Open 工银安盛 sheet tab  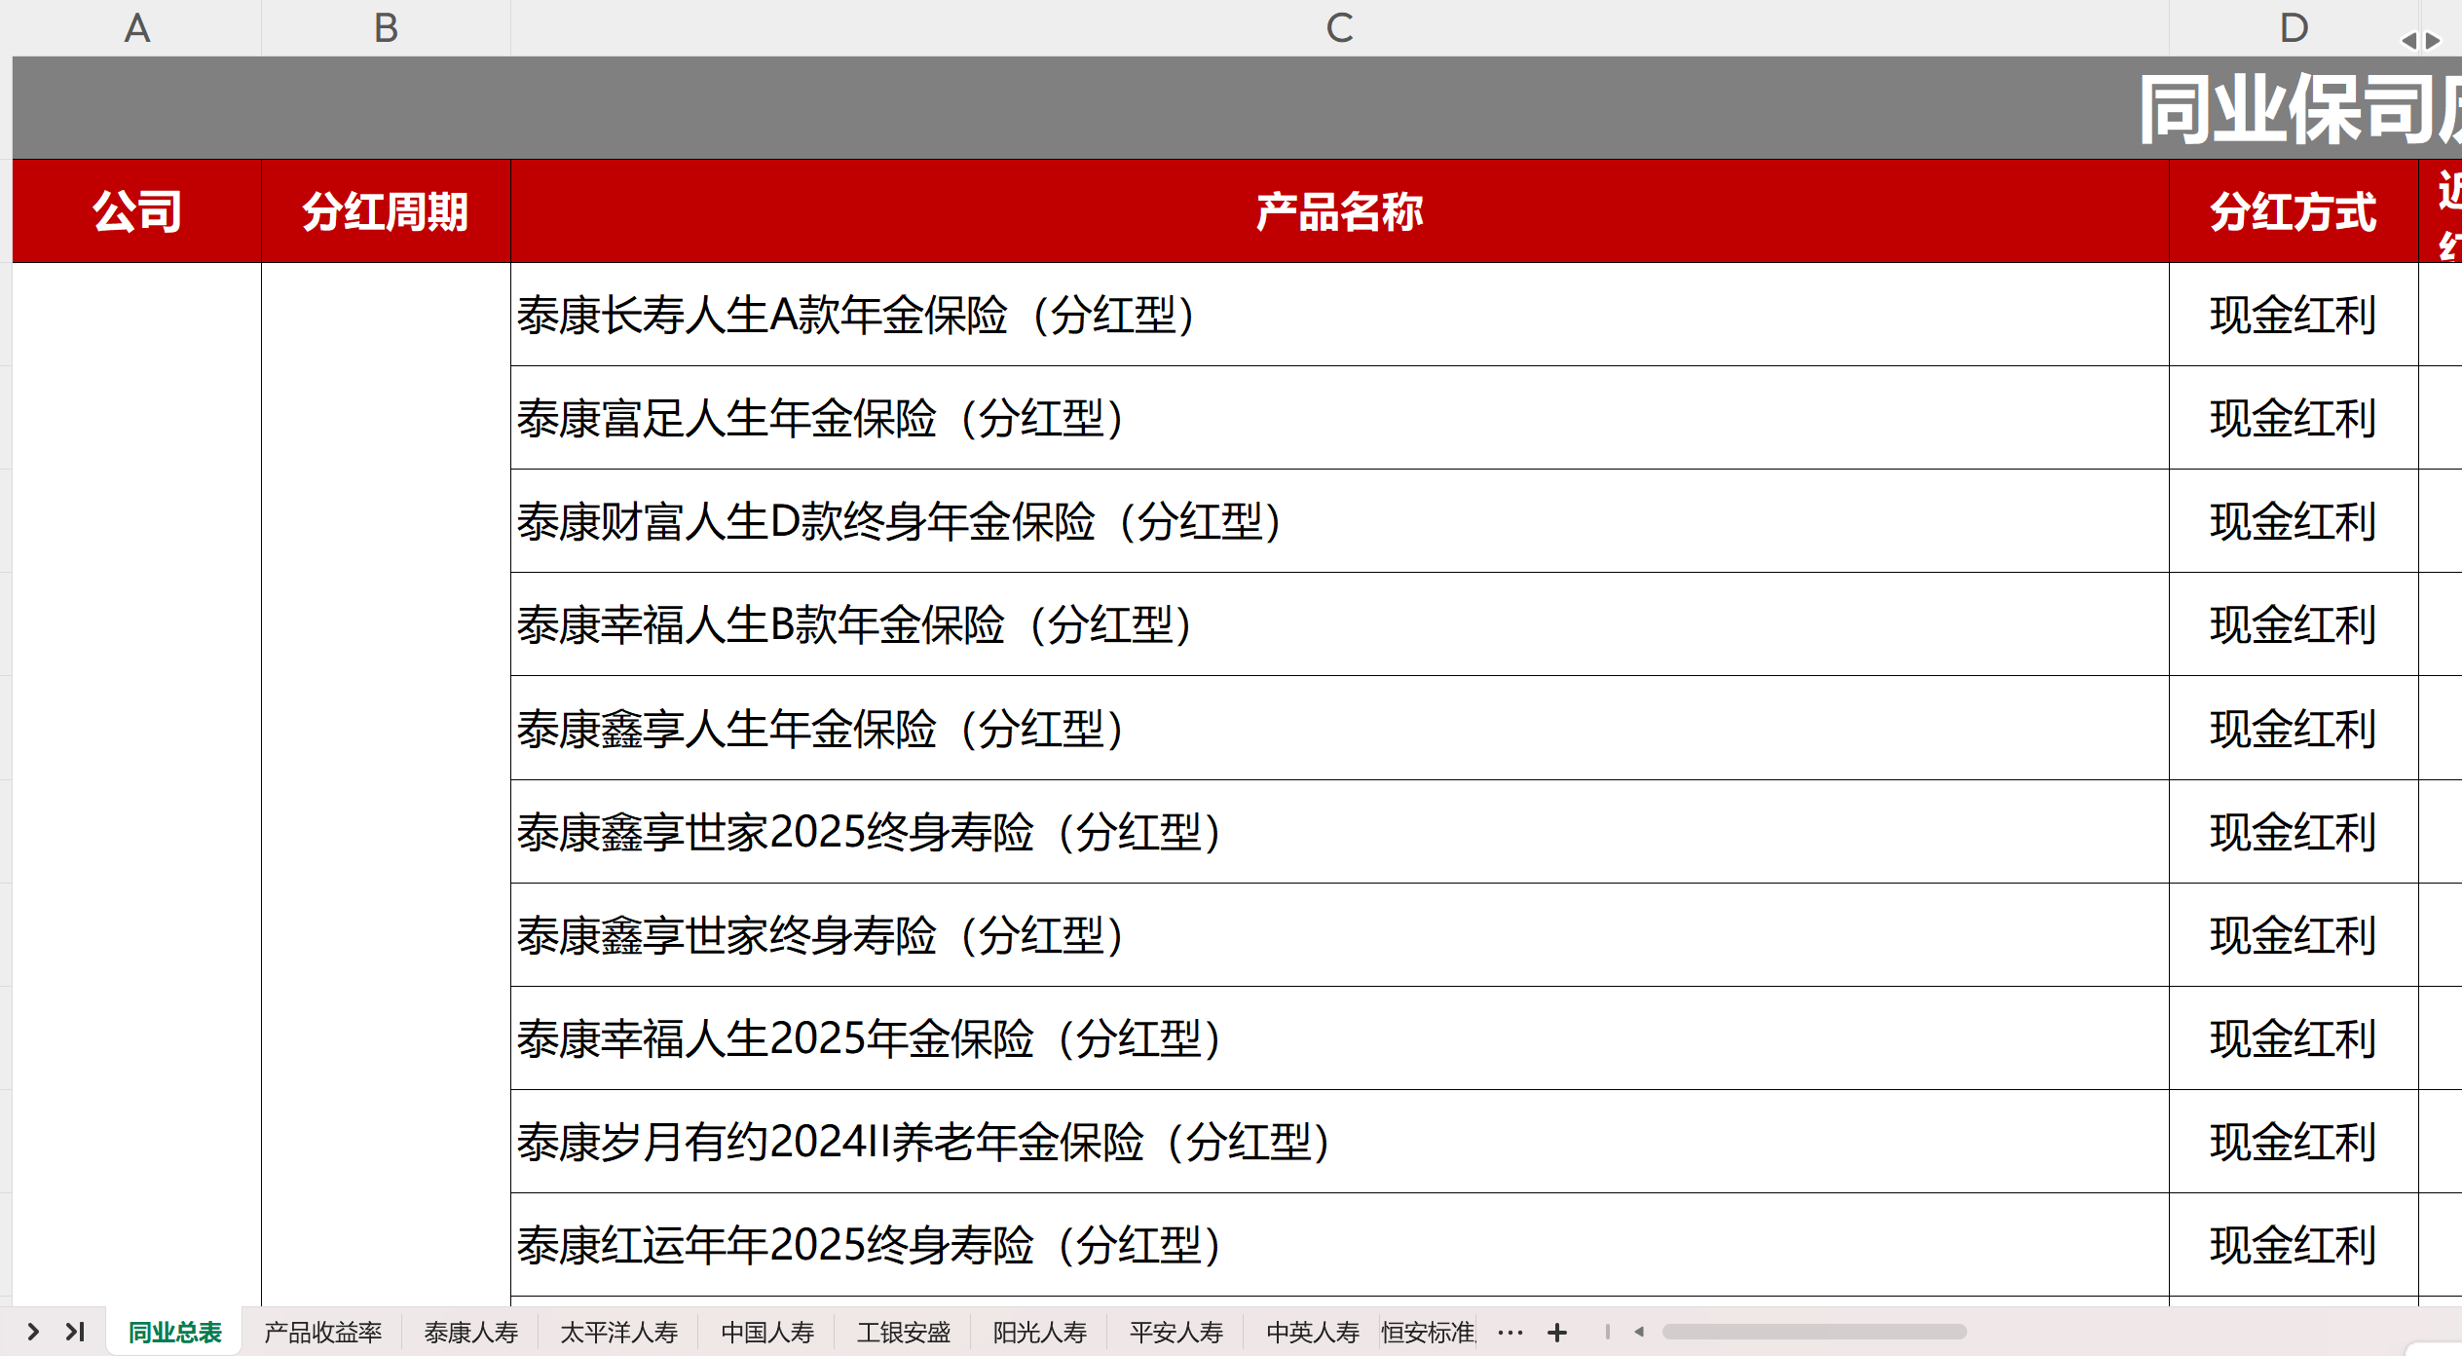point(904,1332)
